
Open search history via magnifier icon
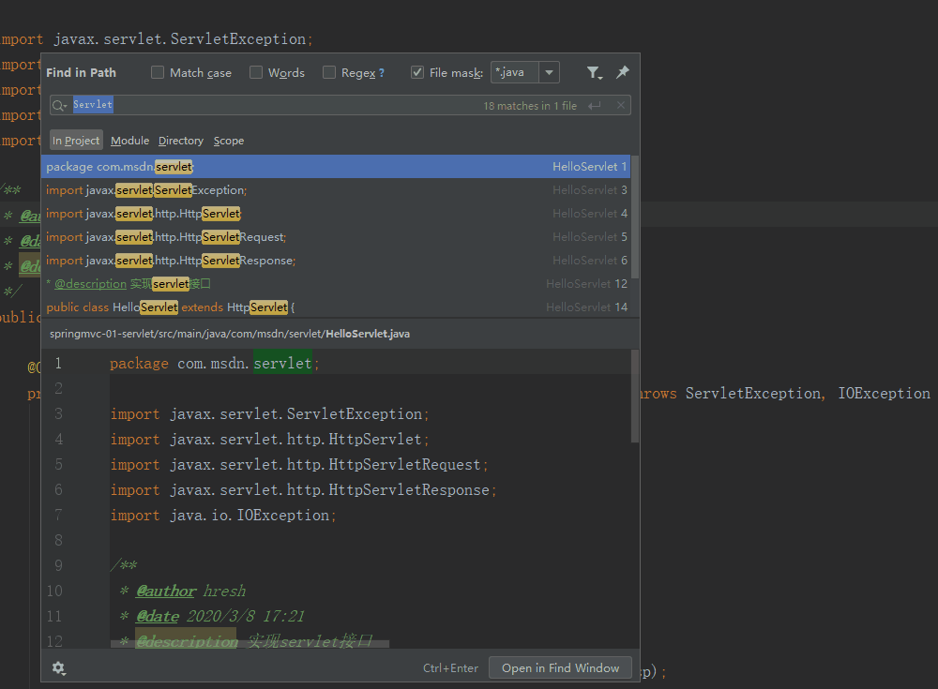coord(60,106)
